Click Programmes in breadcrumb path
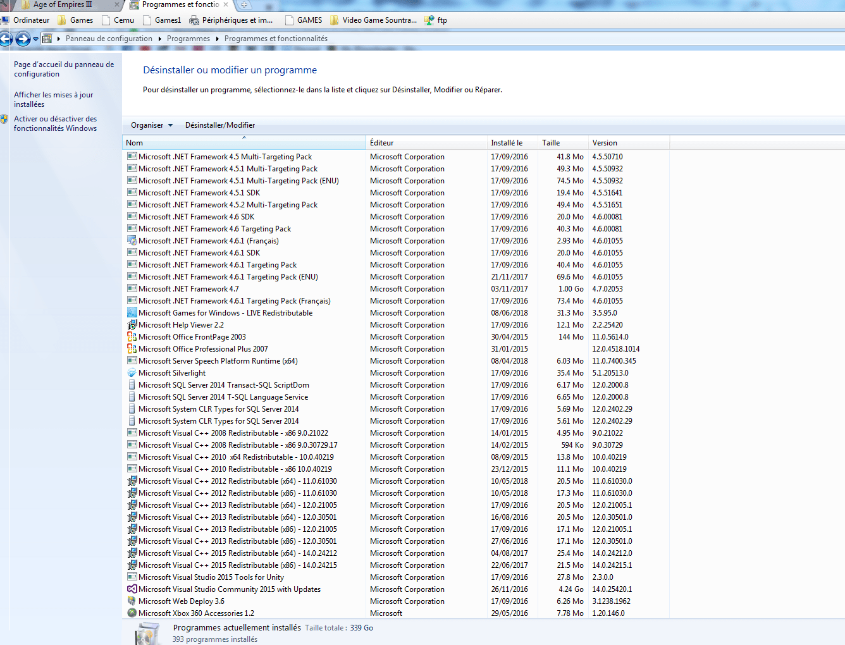Image resolution: width=845 pixels, height=645 pixels. click(x=188, y=39)
